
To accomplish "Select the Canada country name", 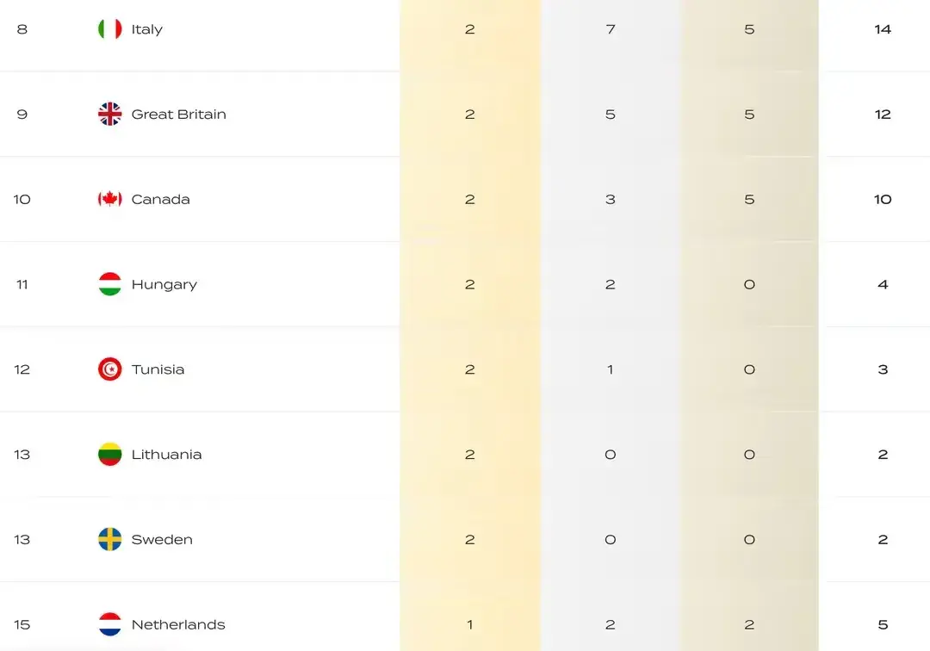I will (160, 200).
